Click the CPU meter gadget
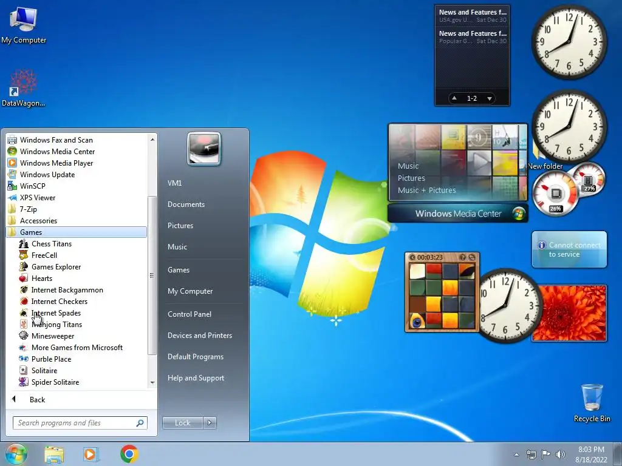Image resolution: width=622 pixels, height=466 pixels. tap(555, 194)
